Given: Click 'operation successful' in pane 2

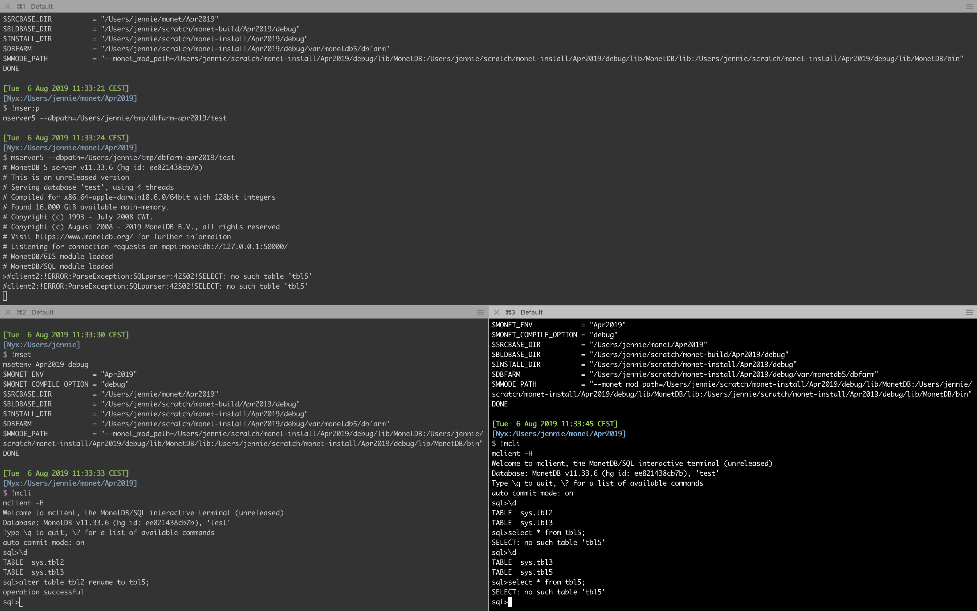Looking at the screenshot, I should coord(43,592).
